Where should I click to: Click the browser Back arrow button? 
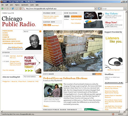[3, 8]
